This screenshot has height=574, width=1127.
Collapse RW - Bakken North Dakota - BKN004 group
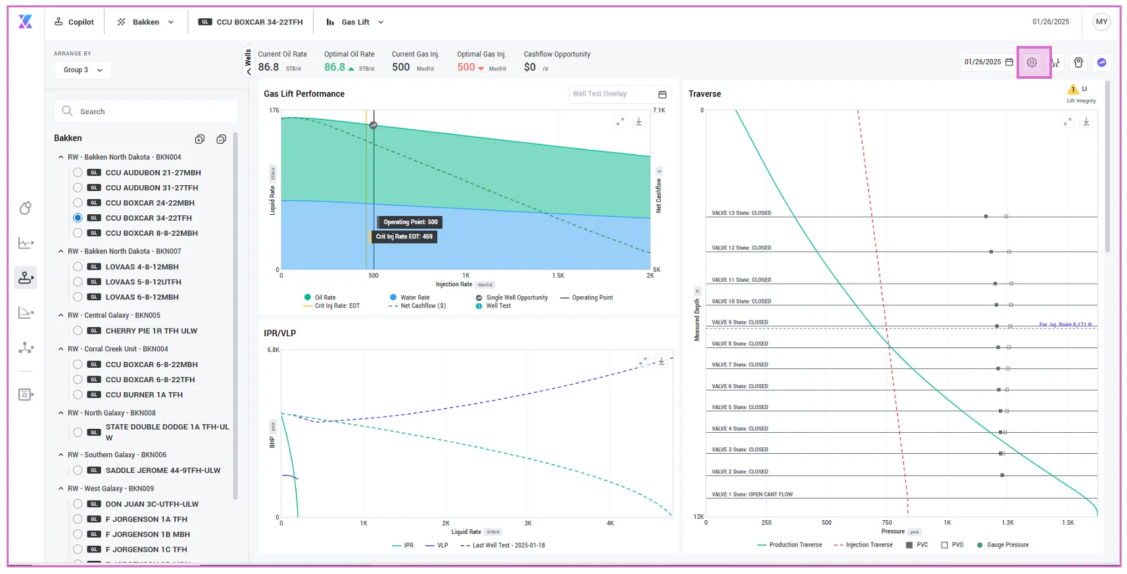click(61, 158)
